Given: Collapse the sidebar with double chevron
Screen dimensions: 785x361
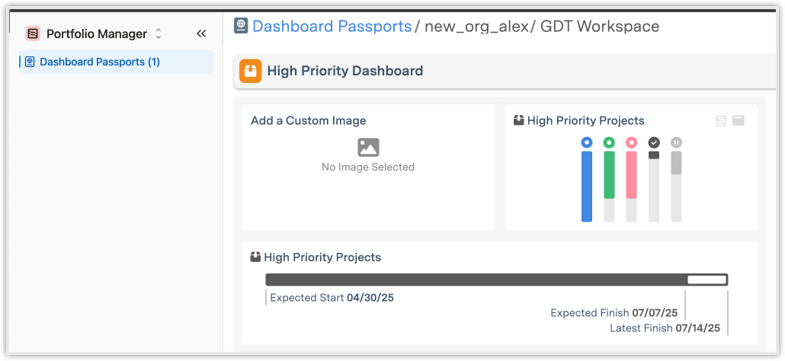Looking at the screenshot, I should pyautogui.click(x=201, y=34).
